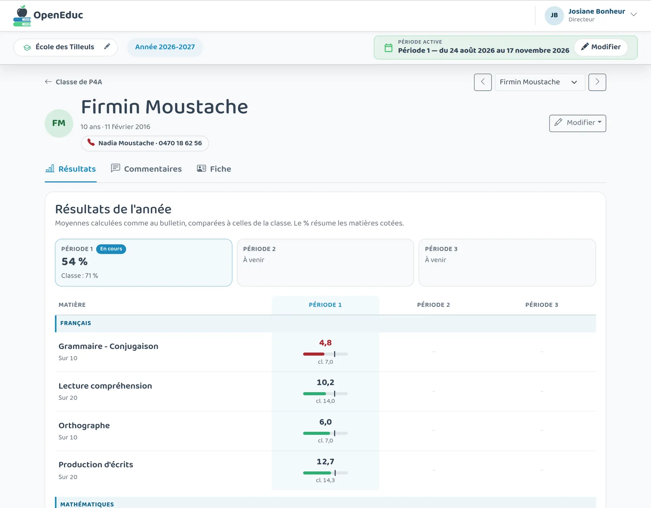The image size is (651, 508).
Task: Open the Josiane Bonheur account menu chevron
Action: [634, 14]
